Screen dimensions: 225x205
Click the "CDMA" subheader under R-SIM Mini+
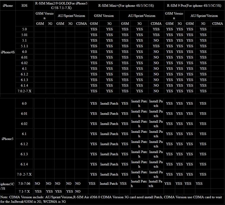(156, 23)
